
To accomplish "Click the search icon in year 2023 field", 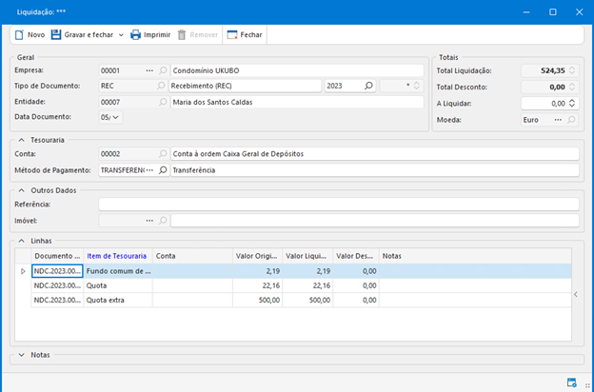I will [x=368, y=86].
